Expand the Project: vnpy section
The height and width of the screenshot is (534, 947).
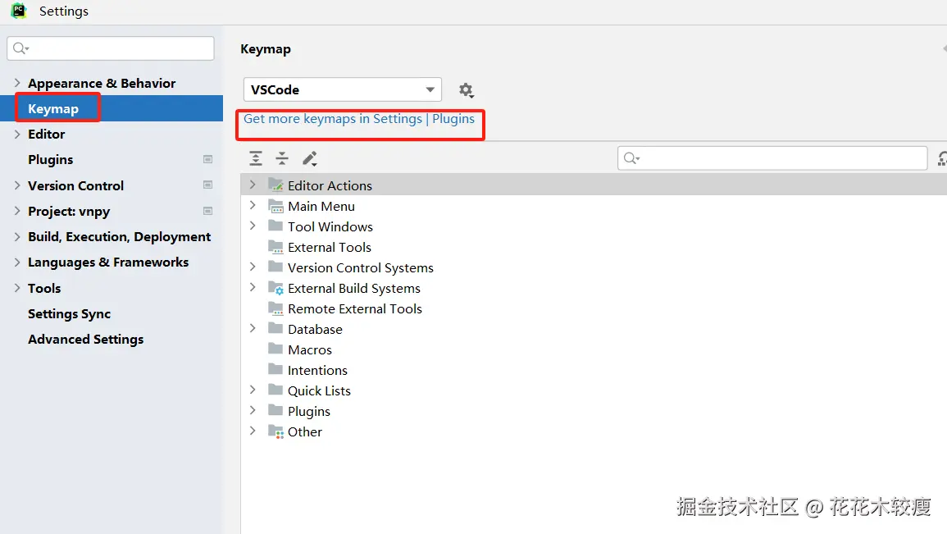click(x=17, y=211)
